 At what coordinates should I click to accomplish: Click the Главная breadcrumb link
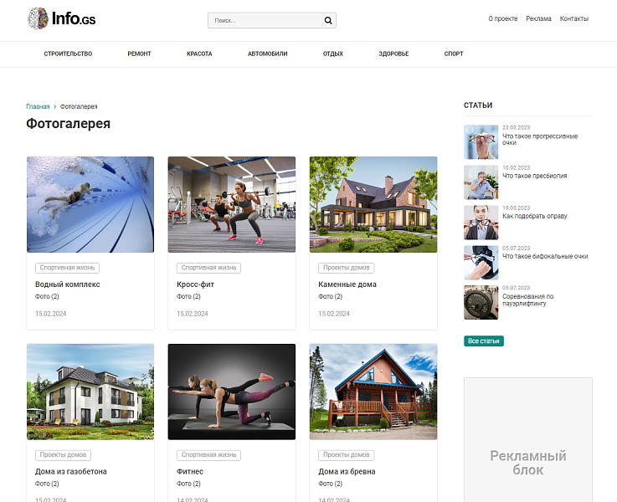[x=38, y=107]
